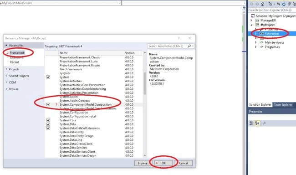This screenshot has width=296, height=175.
Task: Click the Categorized icon in Properties panel
Action: [251, 123]
